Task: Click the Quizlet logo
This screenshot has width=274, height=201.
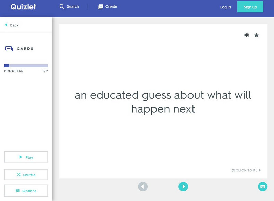Action: coord(23,7)
